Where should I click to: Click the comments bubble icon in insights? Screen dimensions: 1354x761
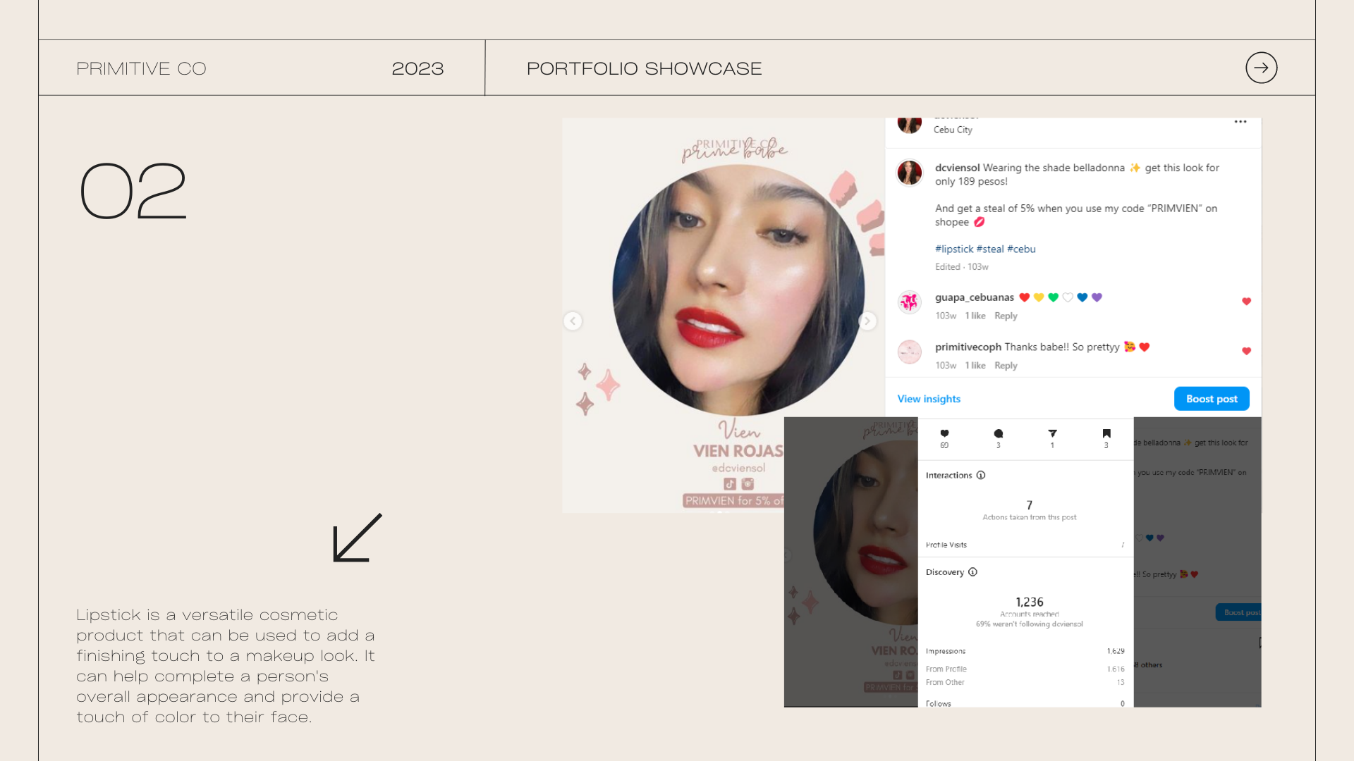coord(998,433)
